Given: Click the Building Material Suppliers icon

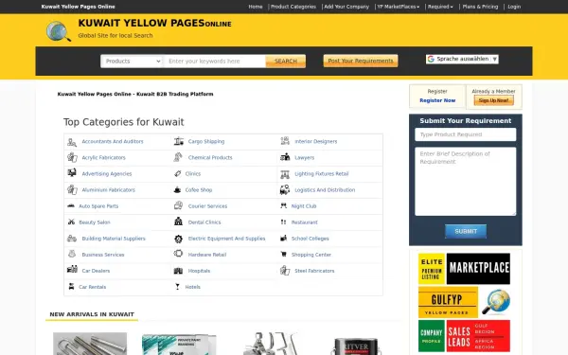Looking at the screenshot, I should click(72, 239).
